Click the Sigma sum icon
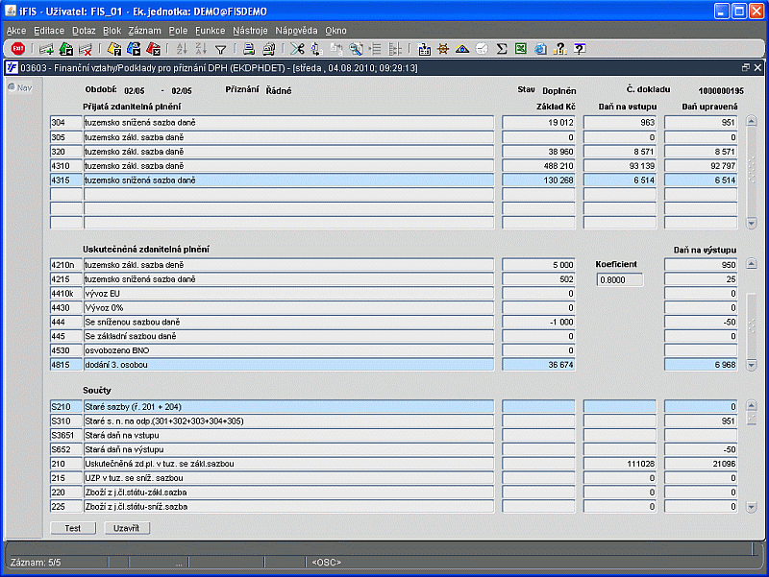Viewport: 769px width, 577px height. [501, 49]
